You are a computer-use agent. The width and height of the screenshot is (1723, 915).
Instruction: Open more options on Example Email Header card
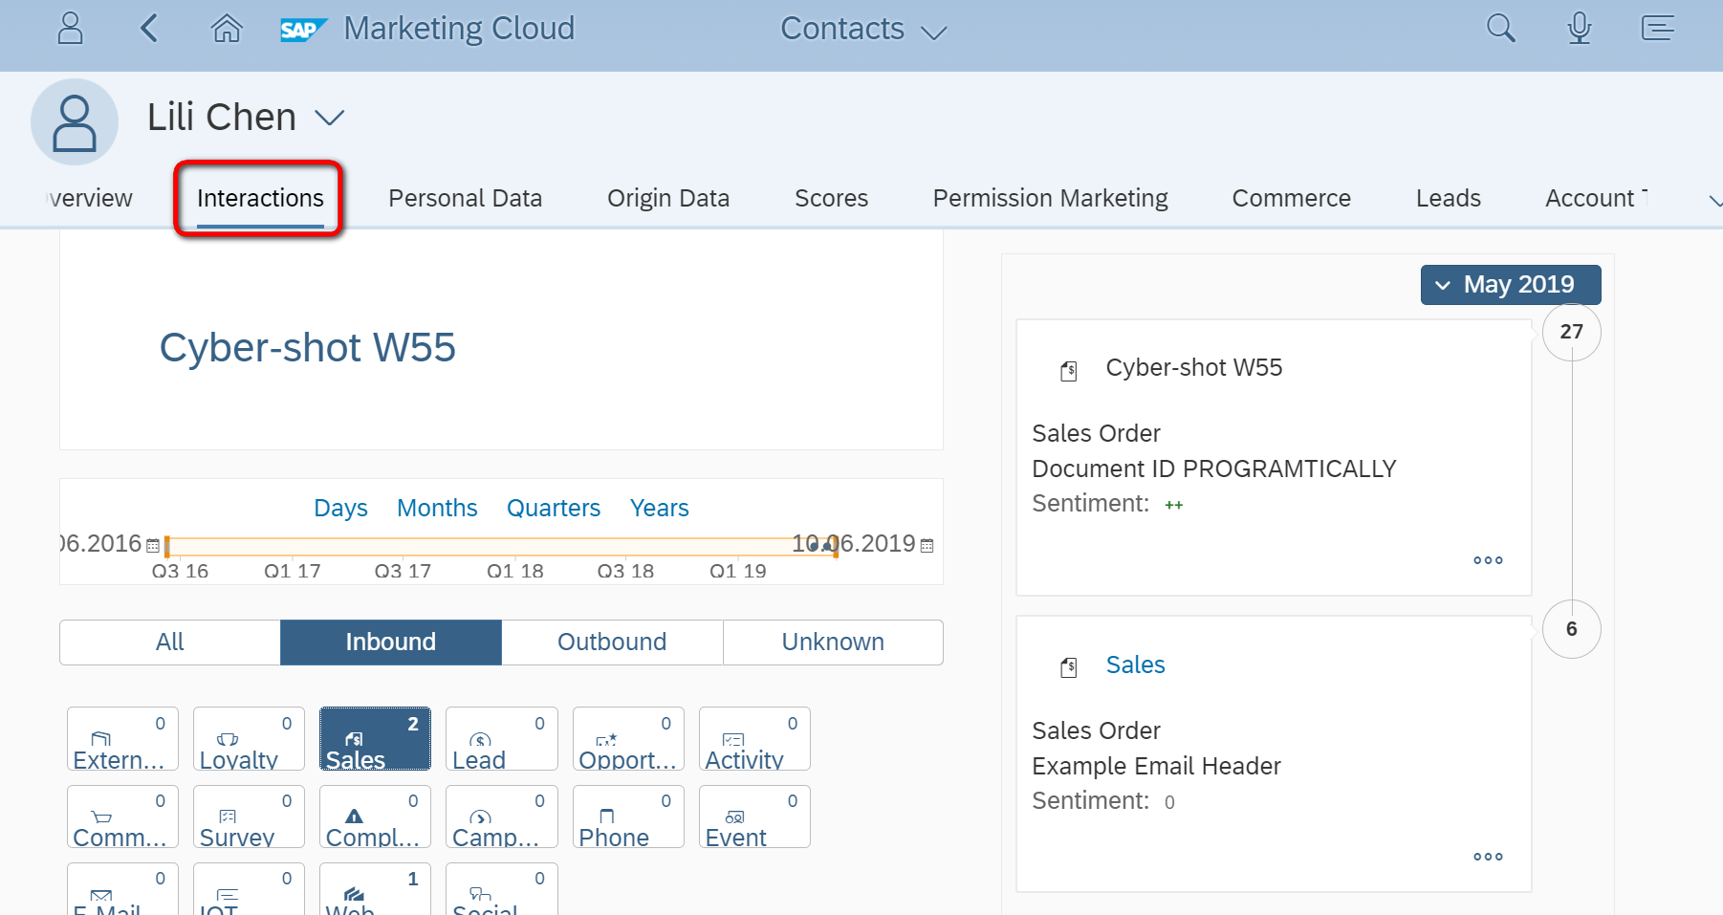[1488, 857]
